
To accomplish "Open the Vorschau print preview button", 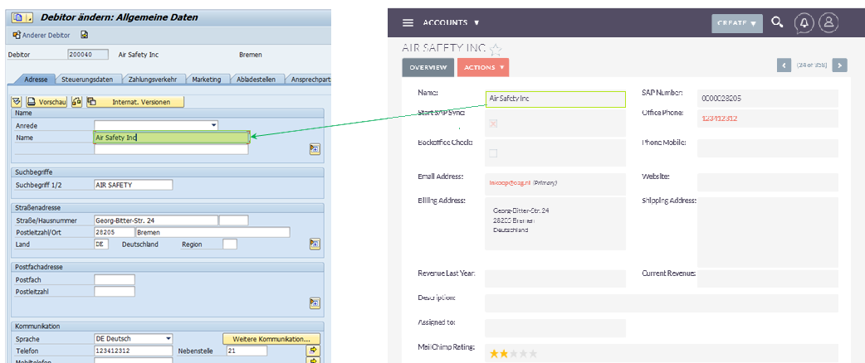I will click(46, 102).
